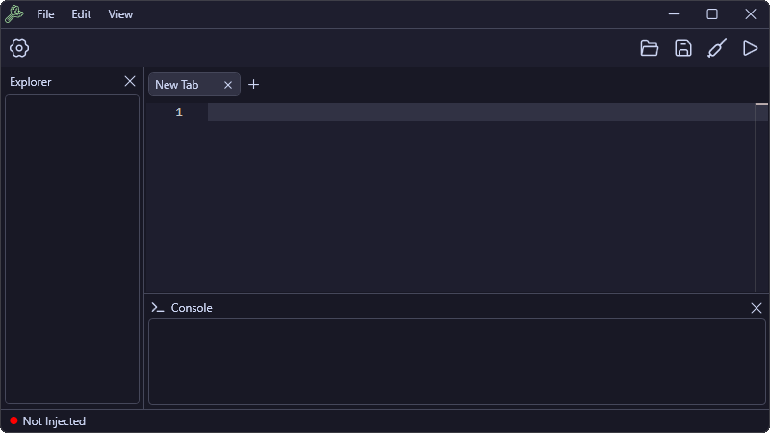The image size is (770, 433).
Task: Click the red Not Injected status indicator
Action: 13,420
